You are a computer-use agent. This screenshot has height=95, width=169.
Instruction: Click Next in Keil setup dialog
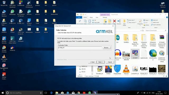100,62
